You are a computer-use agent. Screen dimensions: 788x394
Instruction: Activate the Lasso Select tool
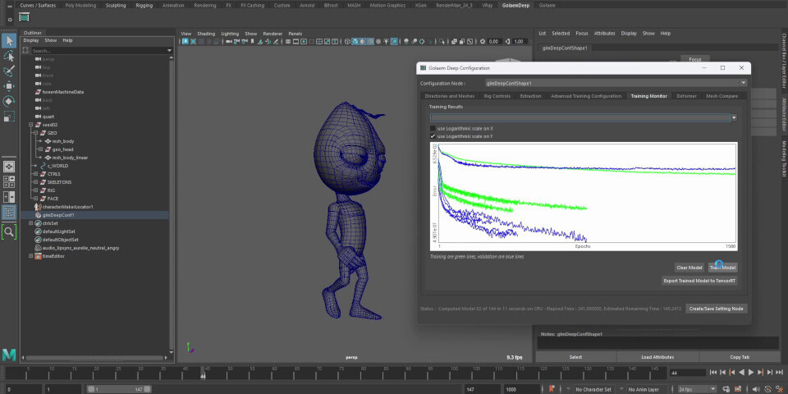coord(9,56)
